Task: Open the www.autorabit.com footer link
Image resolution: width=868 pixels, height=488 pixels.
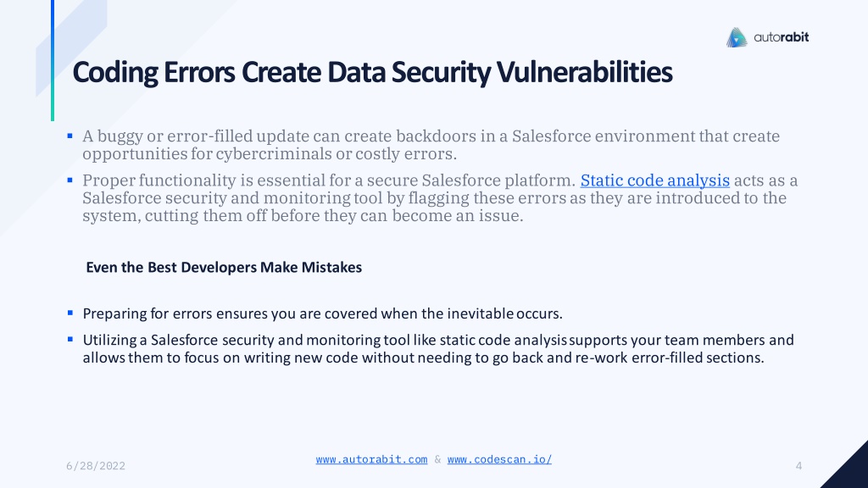Action: tap(371, 459)
